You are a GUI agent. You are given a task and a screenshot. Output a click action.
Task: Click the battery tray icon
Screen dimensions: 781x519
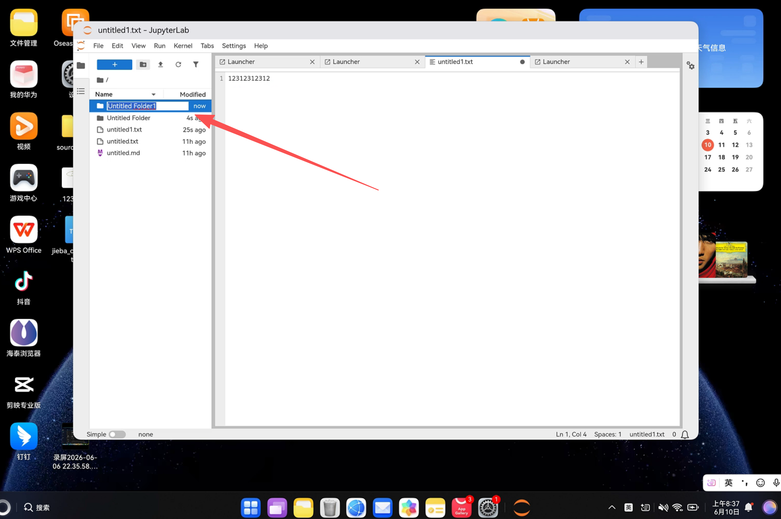(x=693, y=507)
